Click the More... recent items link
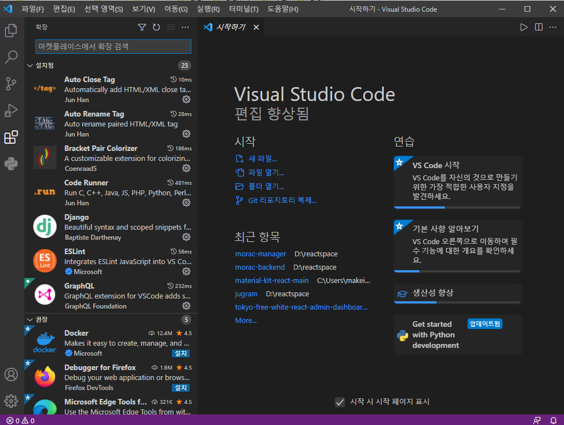This screenshot has height=425, width=564. (246, 321)
